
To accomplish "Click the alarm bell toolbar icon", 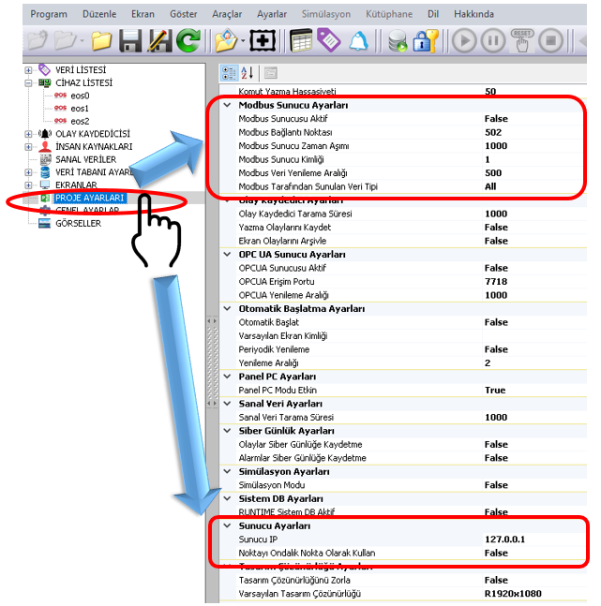I will point(359,40).
